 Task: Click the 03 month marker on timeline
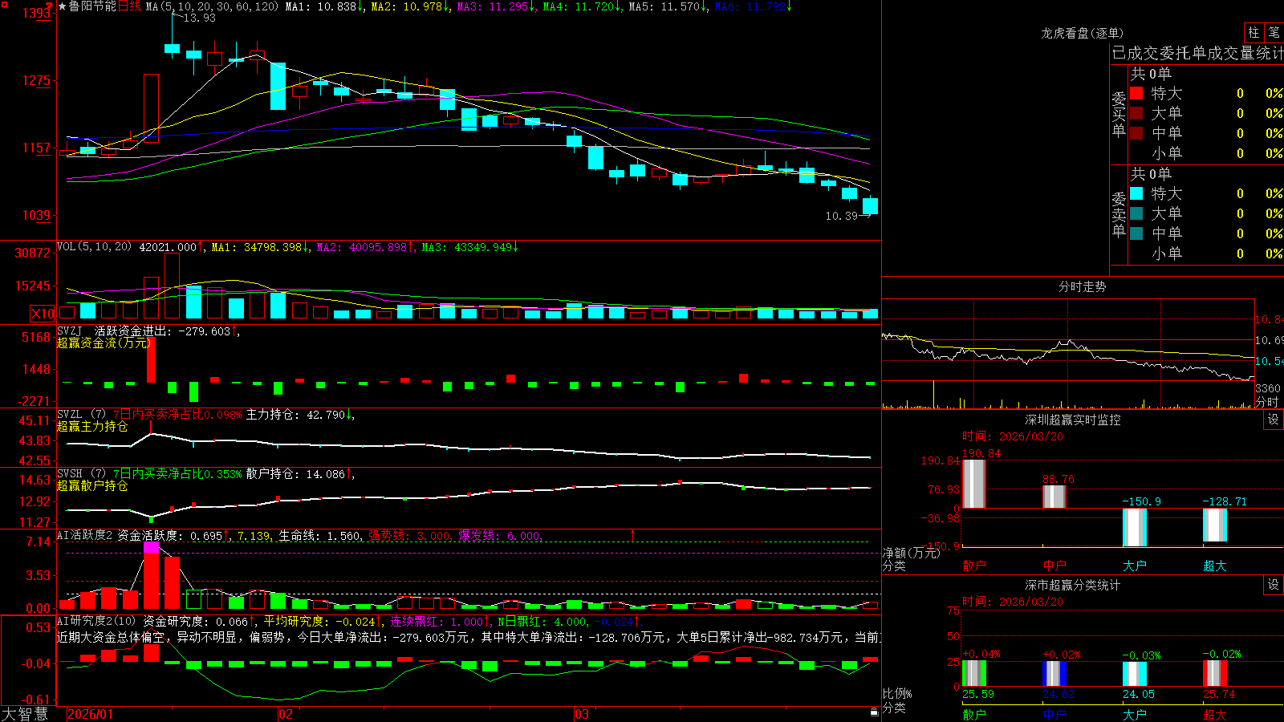[582, 714]
